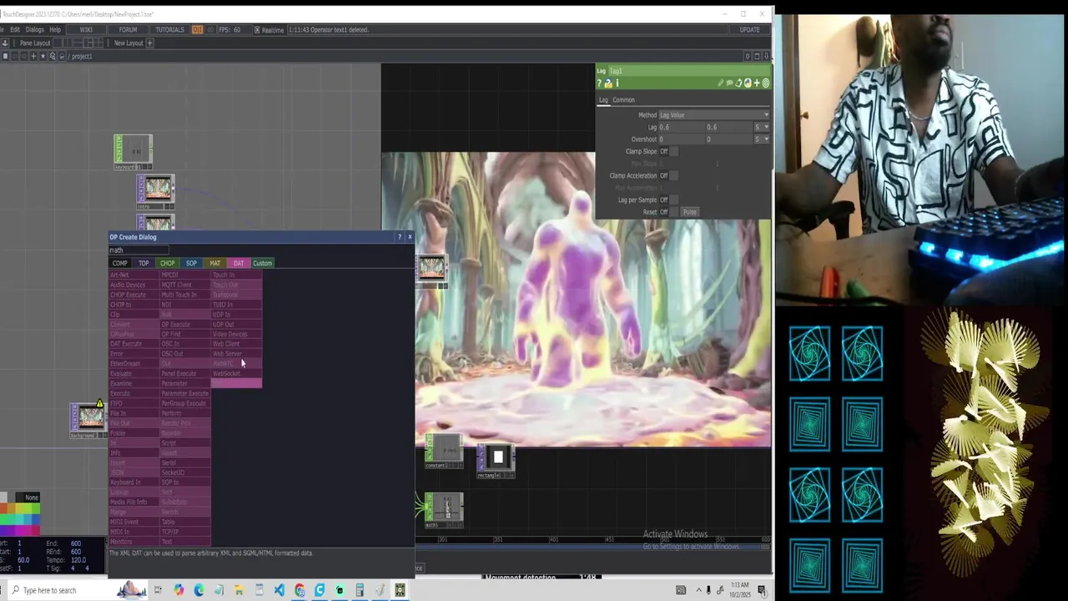Open Chrome from Windows taskbar
Viewport: 1068px width, 601px height.
point(300,590)
